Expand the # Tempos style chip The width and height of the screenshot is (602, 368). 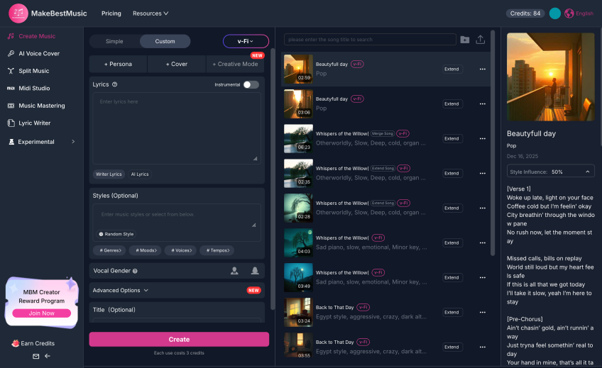click(218, 250)
